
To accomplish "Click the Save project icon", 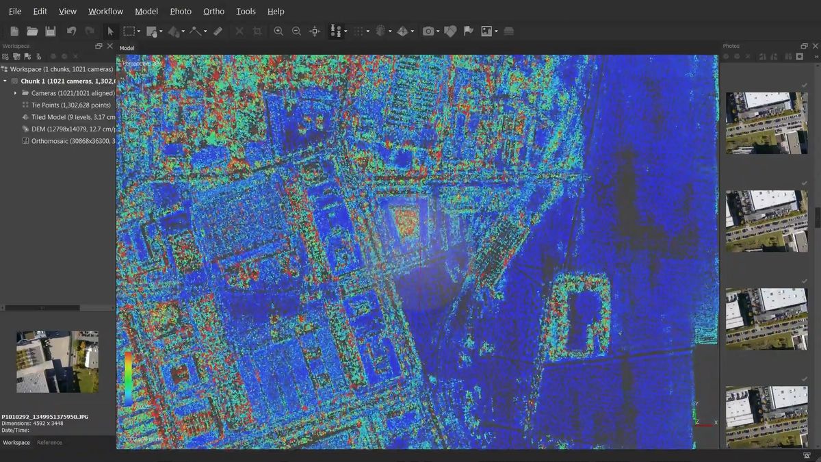I will pos(50,31).
